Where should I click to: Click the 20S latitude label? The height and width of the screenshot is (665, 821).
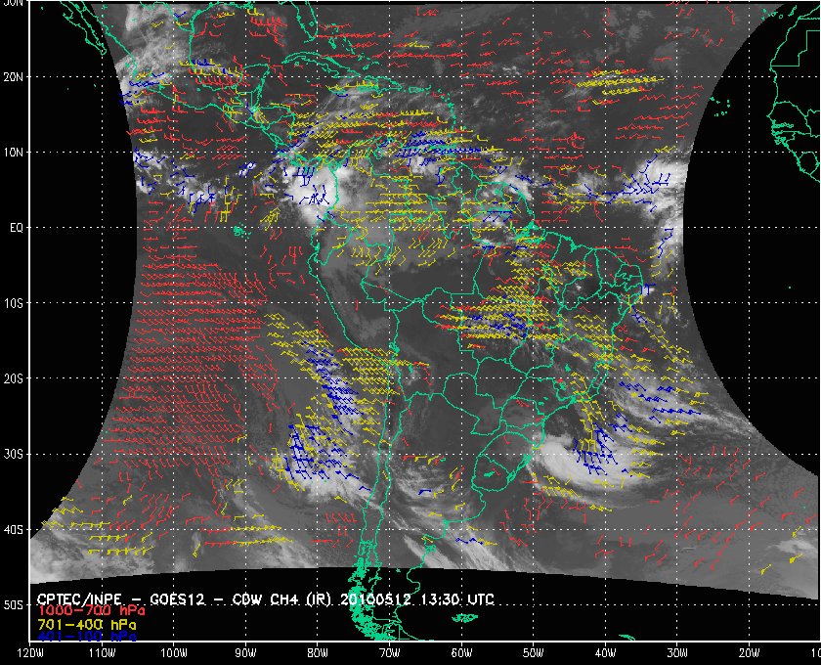(13, 378)
